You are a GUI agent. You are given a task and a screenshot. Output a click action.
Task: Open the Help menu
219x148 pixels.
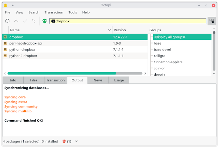click(x=86, y=12)
